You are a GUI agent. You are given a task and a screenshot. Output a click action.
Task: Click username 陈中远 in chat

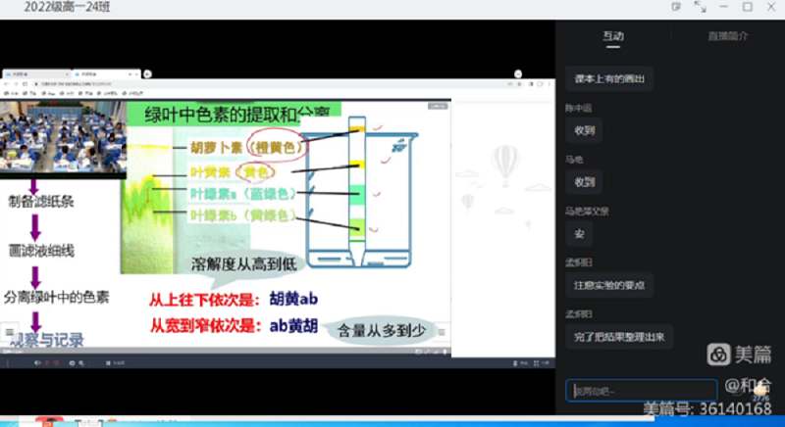578,108
